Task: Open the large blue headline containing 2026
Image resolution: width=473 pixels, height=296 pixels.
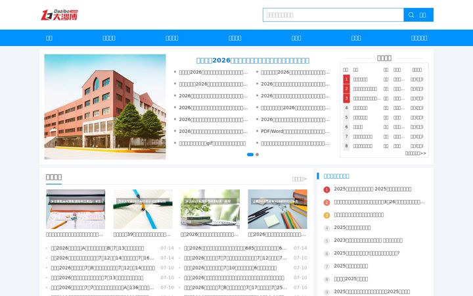Action: [252, 61]
